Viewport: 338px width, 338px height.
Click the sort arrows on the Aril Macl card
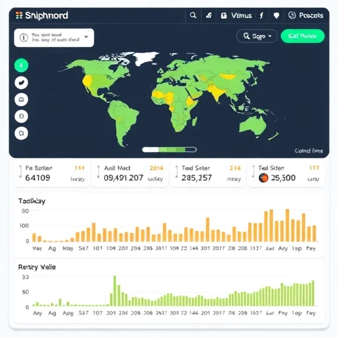pos(98,172)
